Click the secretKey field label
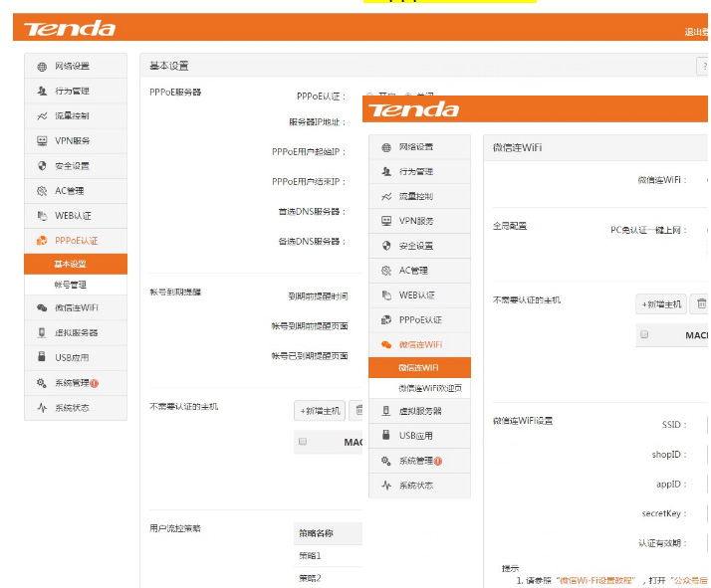 pos(664,513)
